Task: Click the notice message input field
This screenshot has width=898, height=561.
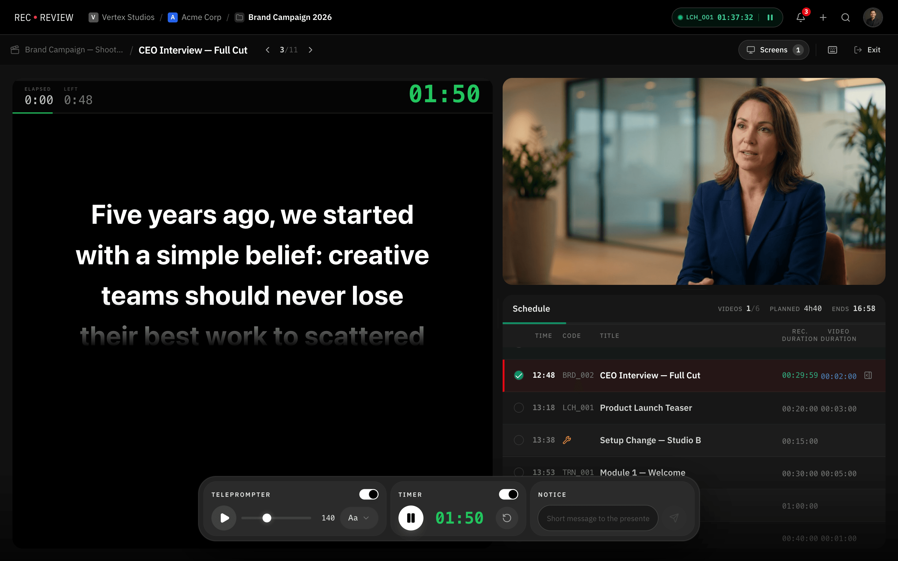Action: [598, 518]
